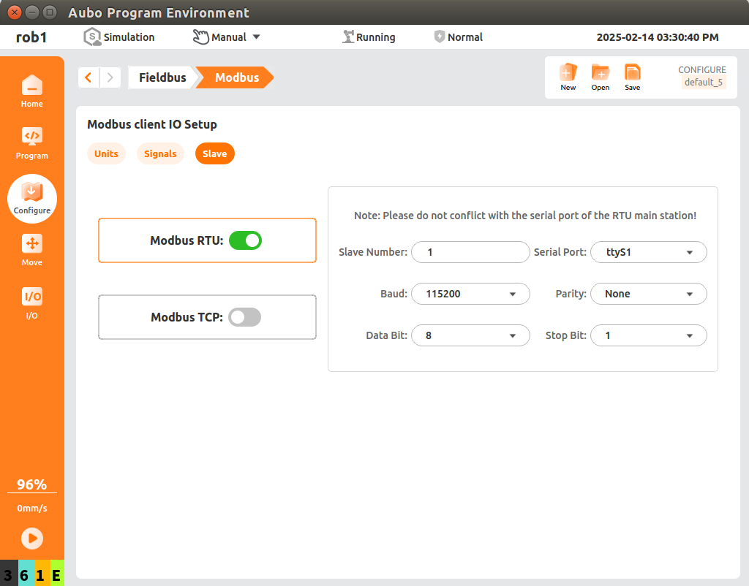Open the Parity None dropdown
Screen dimensions: 749x586
point(648,294)
